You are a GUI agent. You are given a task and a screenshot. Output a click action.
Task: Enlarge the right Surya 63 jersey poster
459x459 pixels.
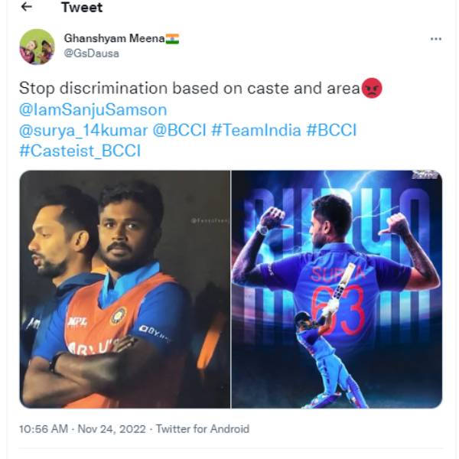[337, 289]
